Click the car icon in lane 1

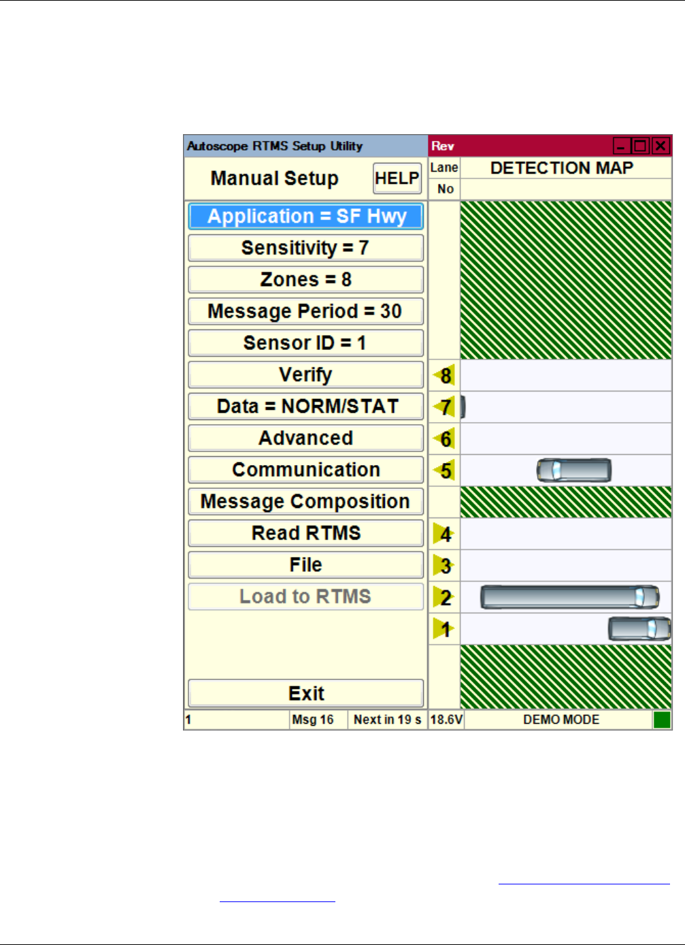pos(639,629)
